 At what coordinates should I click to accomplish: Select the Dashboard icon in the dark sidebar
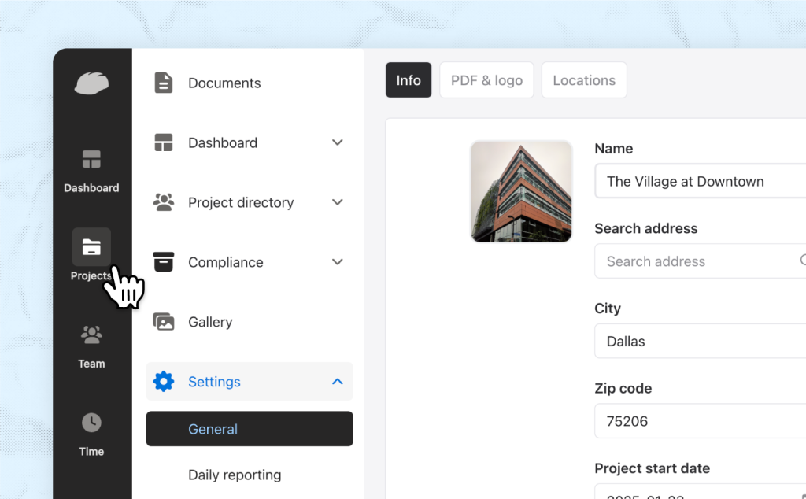[x=91, y=158]
